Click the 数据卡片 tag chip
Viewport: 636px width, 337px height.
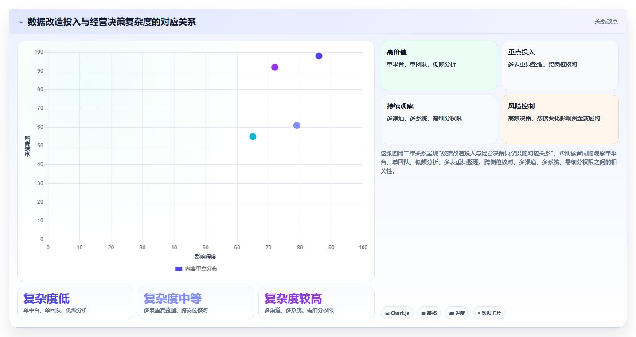(489, 313)
